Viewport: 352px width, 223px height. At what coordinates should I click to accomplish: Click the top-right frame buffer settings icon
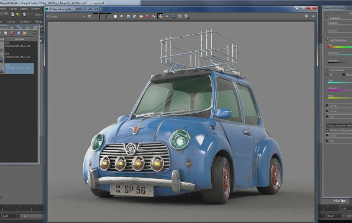306,16
